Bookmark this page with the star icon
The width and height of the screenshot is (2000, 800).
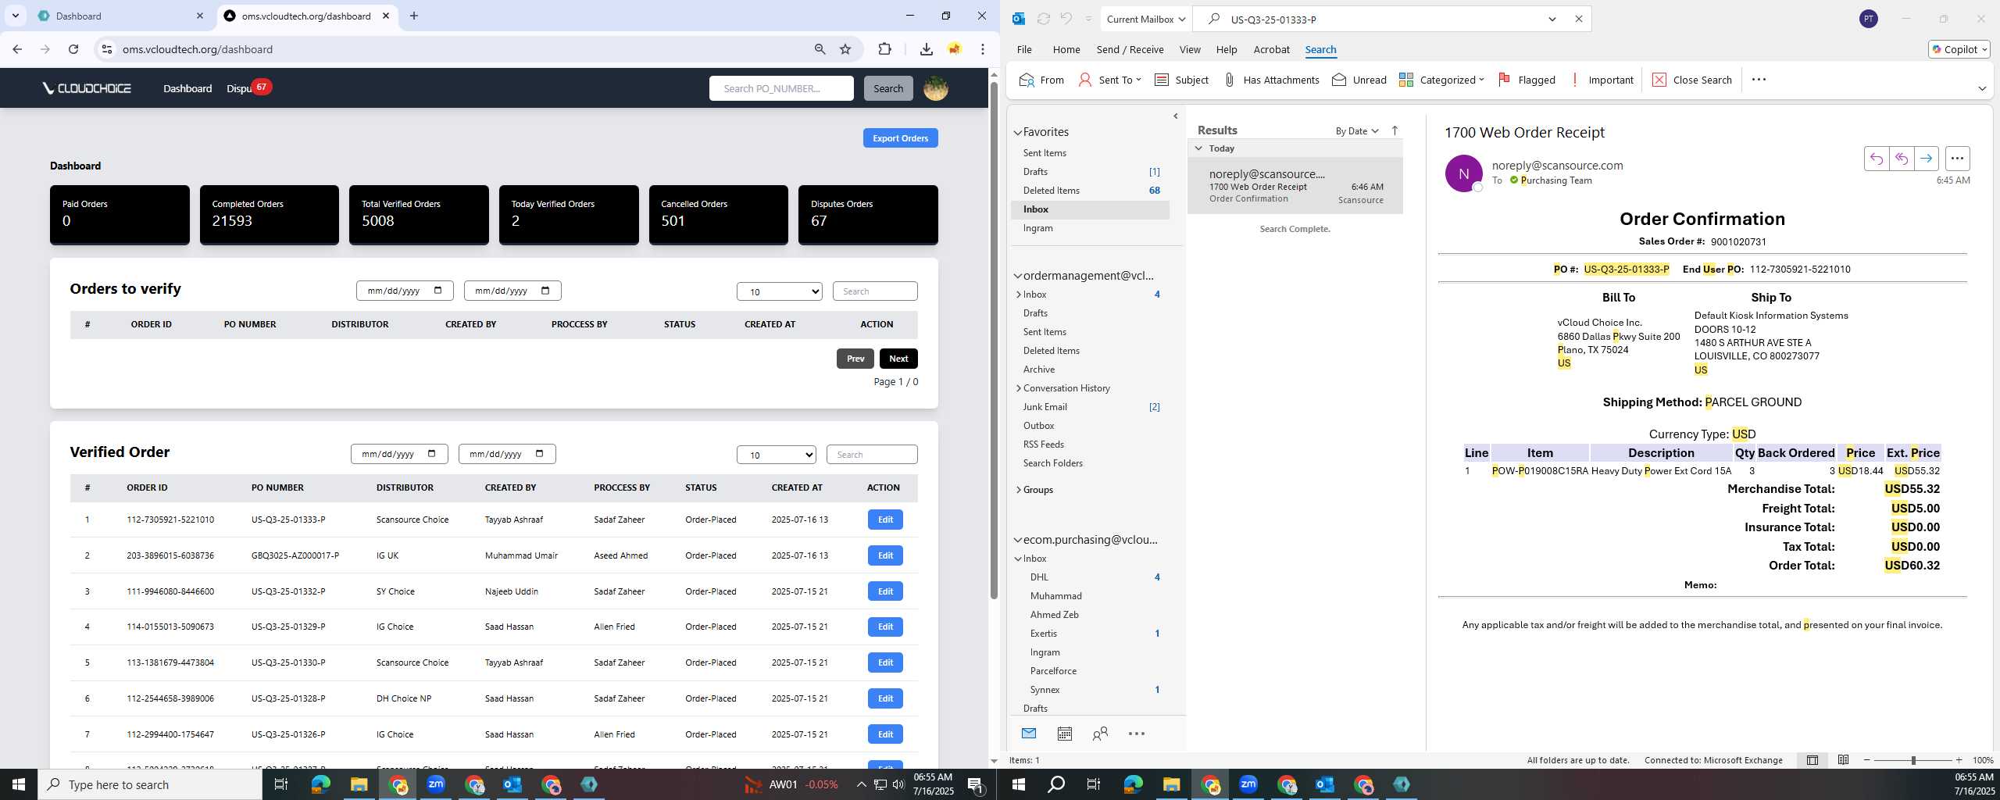pyautogui.click(x=845, y=49)
